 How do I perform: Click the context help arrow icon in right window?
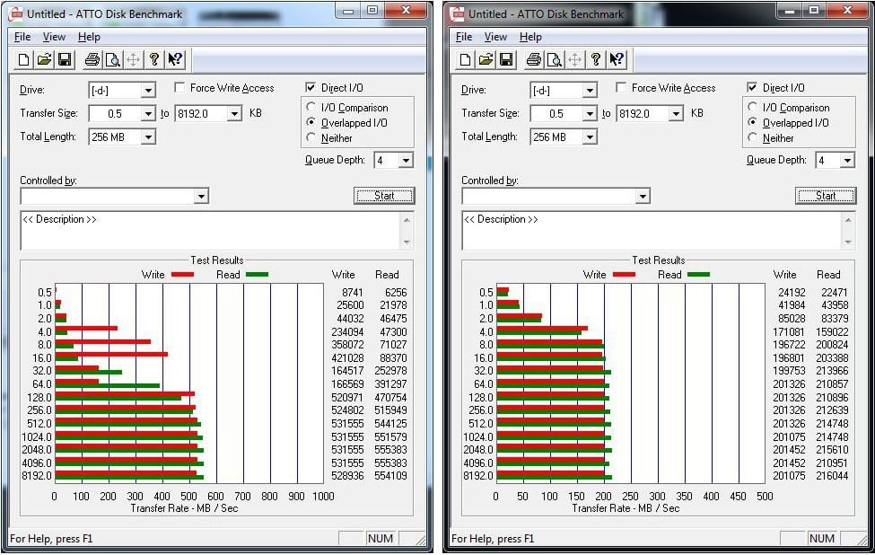pos(617,60)
